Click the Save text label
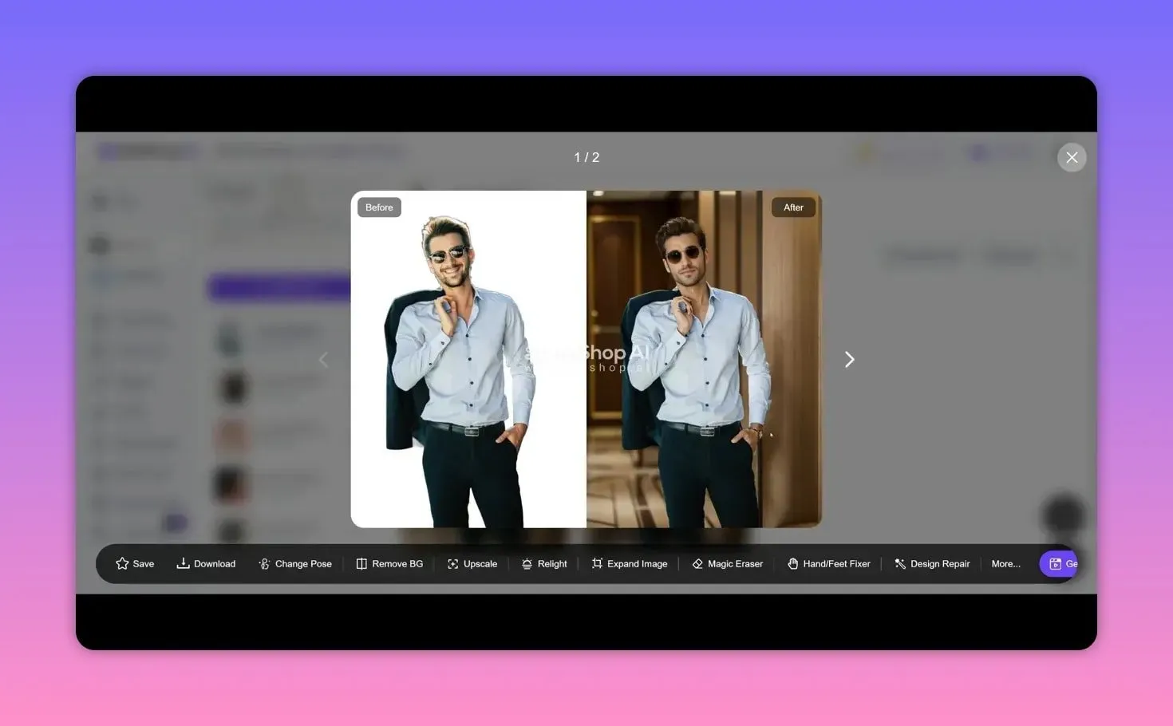The image size is (1173, 726). [144, 563]
